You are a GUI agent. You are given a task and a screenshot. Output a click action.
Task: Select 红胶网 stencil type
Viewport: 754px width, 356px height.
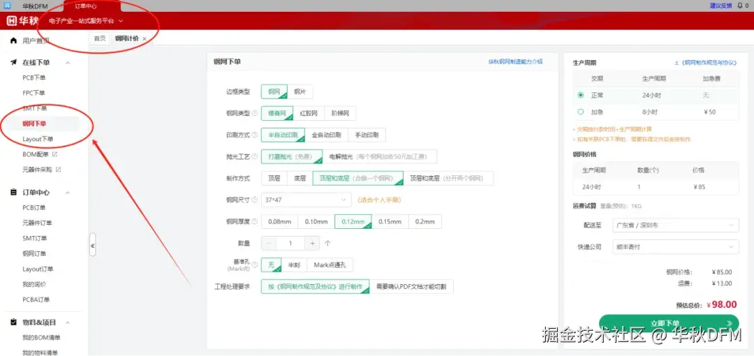(x=309, y=114)
